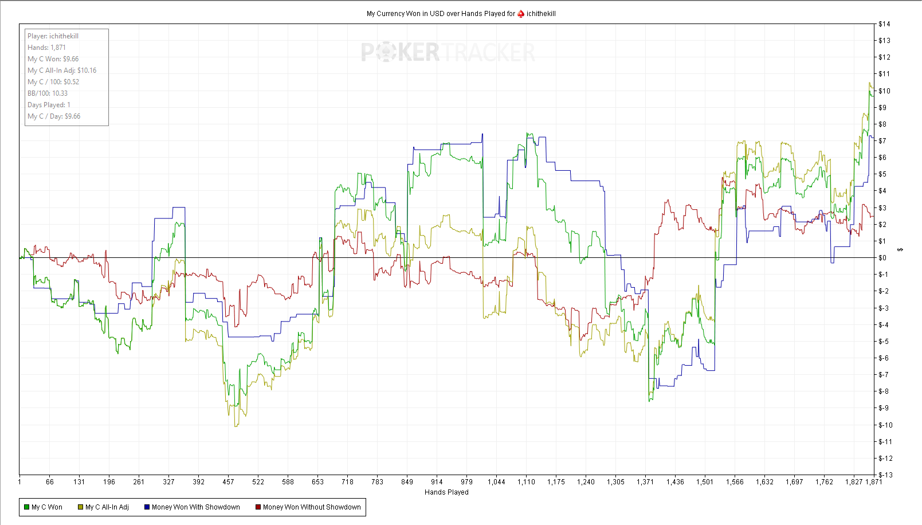Click the "Hands: 1,871" stat line

(x=47, y=48)
